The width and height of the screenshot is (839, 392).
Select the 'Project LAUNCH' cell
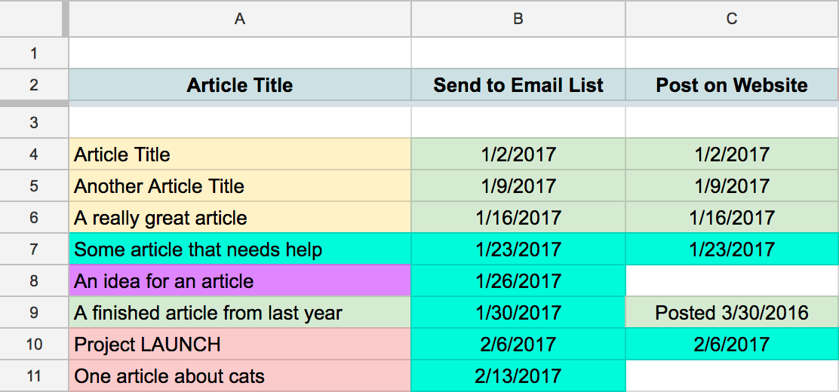point(240,345)
